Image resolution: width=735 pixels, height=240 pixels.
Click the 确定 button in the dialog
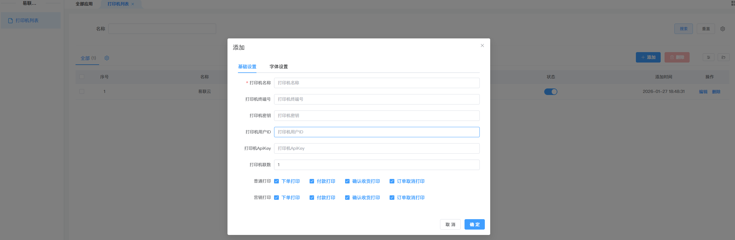coord(474,225)
